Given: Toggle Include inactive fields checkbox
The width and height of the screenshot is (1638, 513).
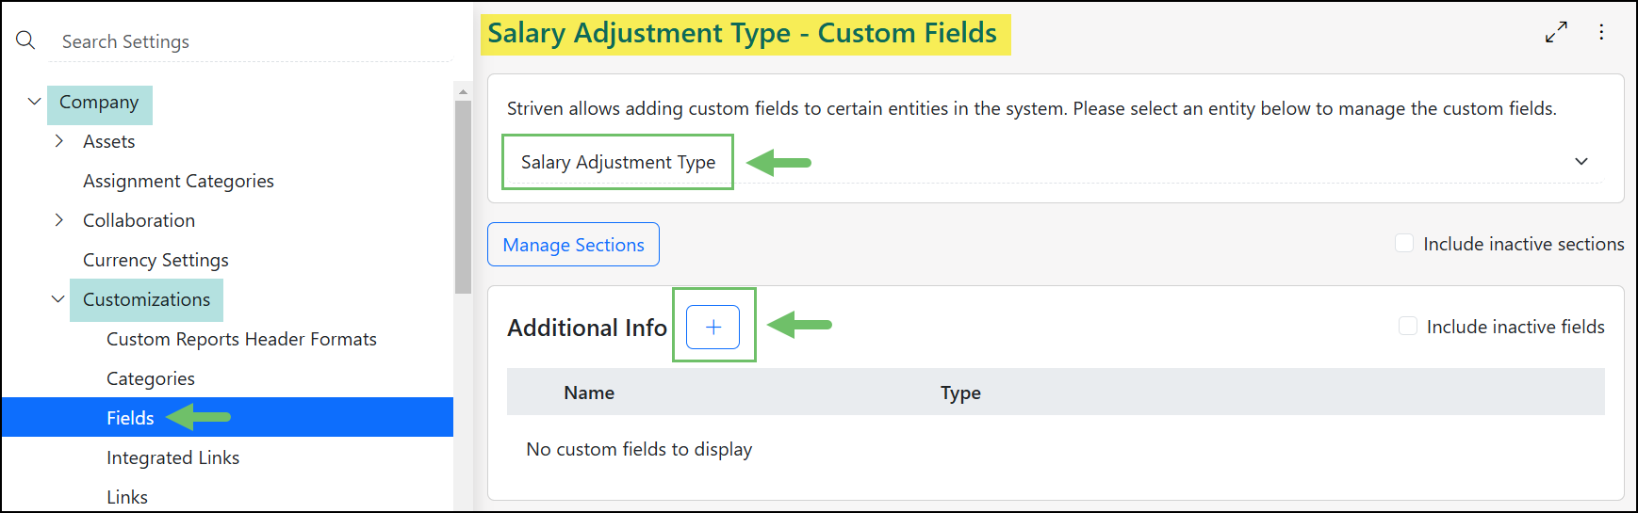Looking at the screenshot, I should (x=1408, y=327).
